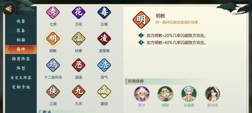Choose the 凌雪阁 faction icon

104,39
